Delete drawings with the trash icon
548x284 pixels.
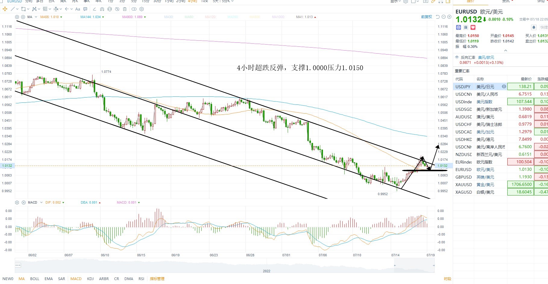pyautogui.click(x=125, y=9)
